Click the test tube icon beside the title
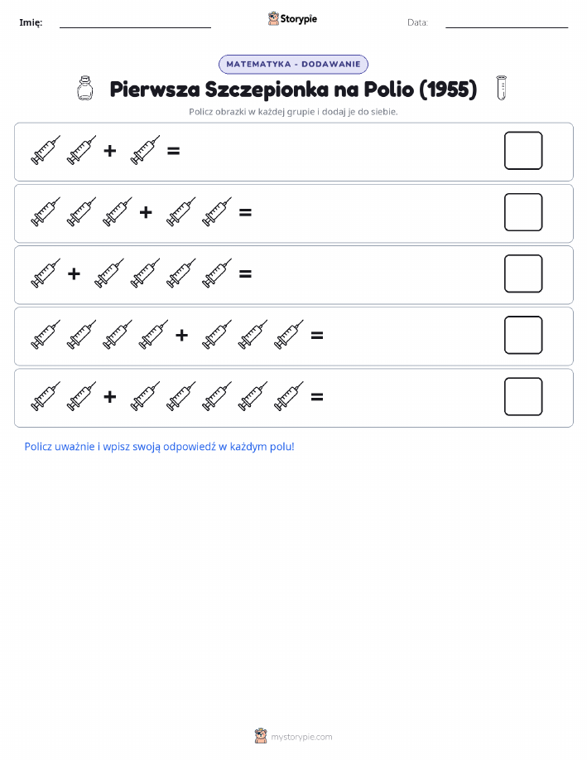This screenshot has height=760, width=587. (501, 88)
